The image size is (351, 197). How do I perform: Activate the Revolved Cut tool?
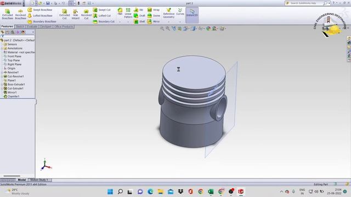coord(86,14)
